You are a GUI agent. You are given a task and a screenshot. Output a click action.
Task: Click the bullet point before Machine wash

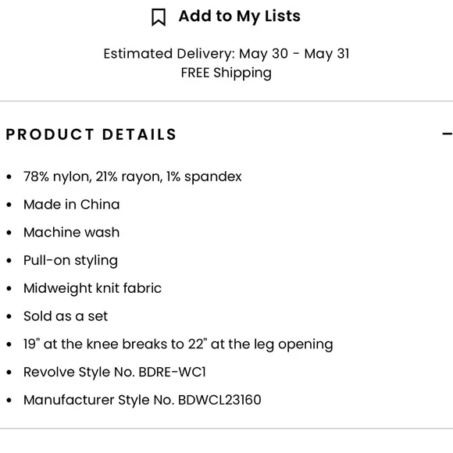click(9, 233)
